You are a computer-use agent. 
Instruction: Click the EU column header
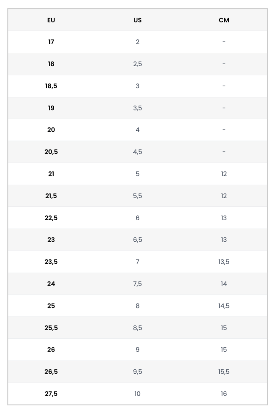pos(51,20)
